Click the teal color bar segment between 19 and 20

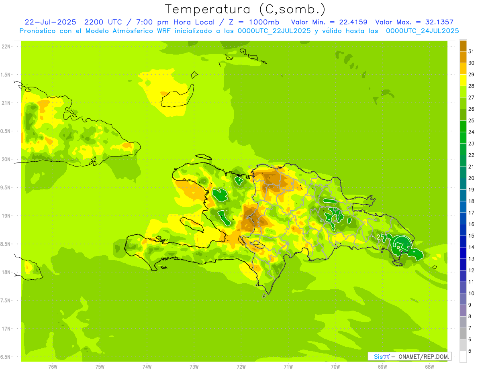point(463,184)
